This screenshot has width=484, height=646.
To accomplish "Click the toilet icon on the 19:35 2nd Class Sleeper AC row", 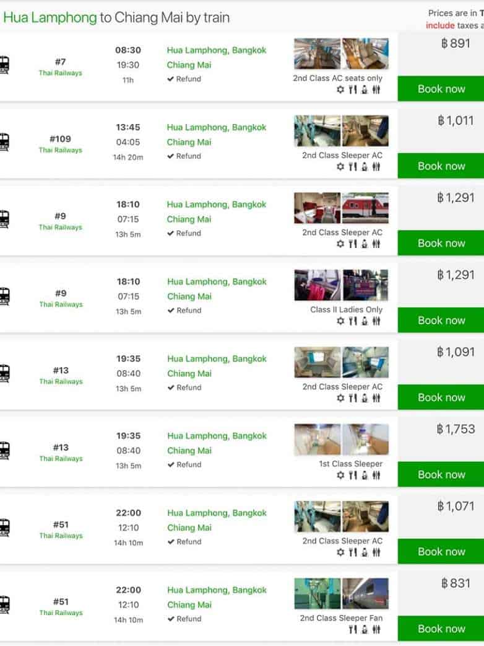I will click(x=376, y=398).
